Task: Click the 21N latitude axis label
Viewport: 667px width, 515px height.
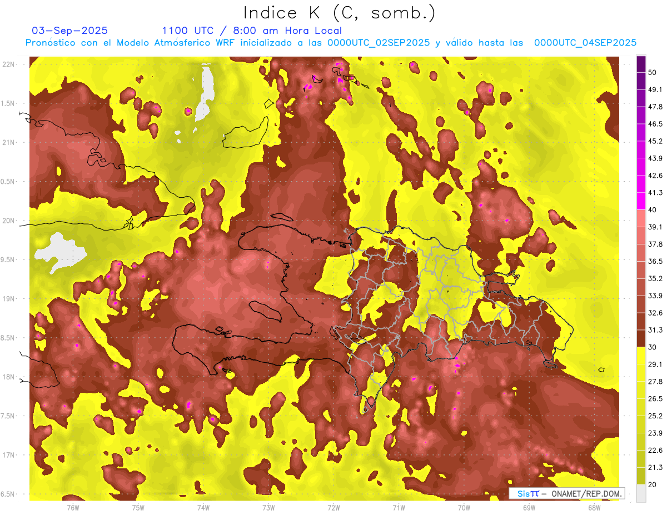Action: 8,142
